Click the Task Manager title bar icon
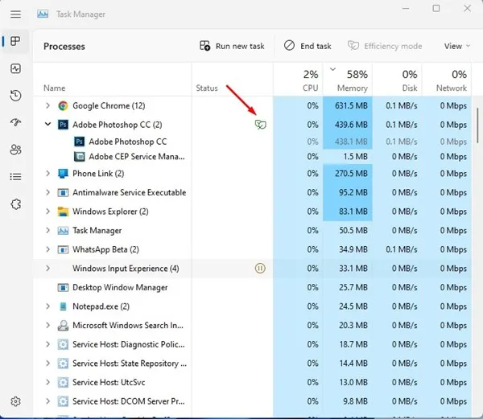Viewport: 483px width, 419px height. click(43, 14)
